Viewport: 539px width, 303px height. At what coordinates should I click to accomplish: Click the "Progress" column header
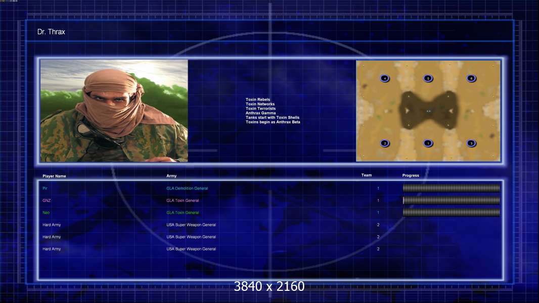pos(411,175)
